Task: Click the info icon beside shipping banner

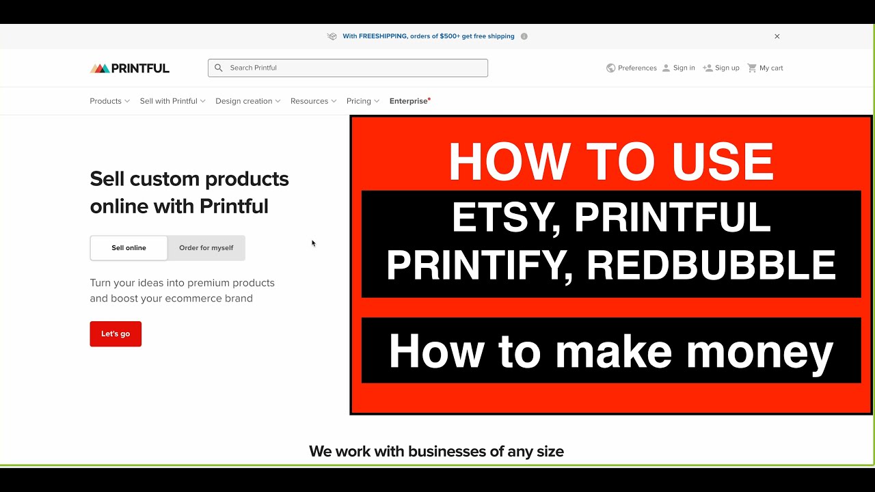Action: (x=524, y=36)
